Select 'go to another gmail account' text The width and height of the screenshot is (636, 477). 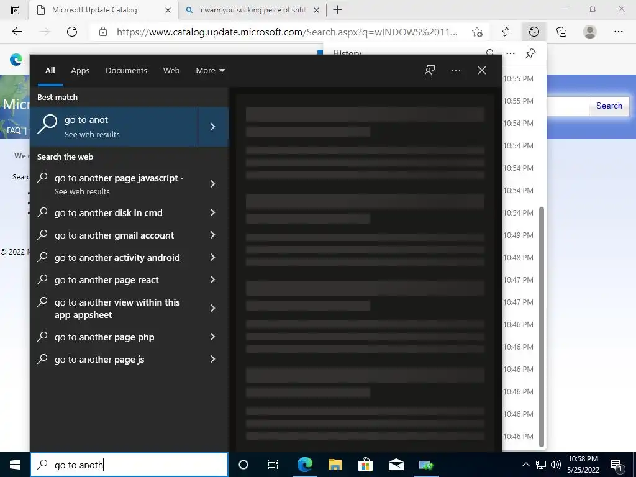(114, 235)
